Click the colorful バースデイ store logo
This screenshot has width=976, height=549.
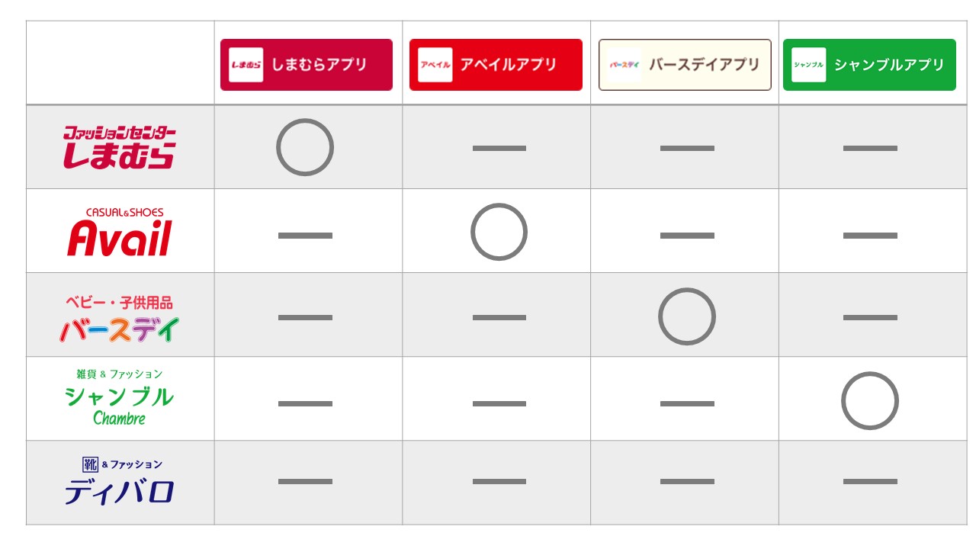click(120, 318)
